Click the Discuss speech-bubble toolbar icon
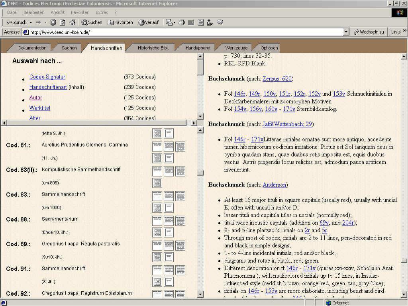The width and height of the screenshot is (408, 306). [220, 22]
